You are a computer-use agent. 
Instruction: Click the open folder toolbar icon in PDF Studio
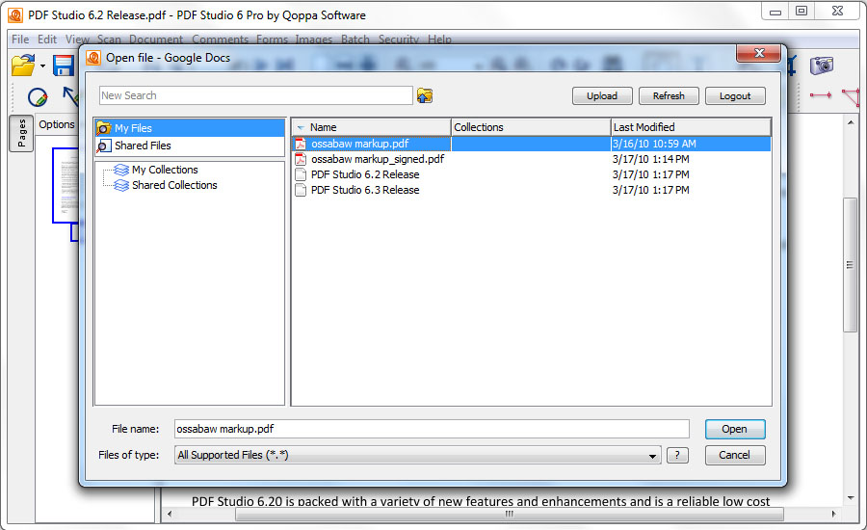[23, 66]
